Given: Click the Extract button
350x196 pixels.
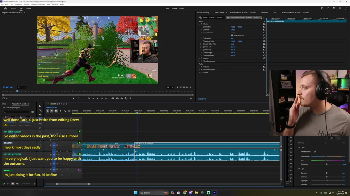Looking at the screenshot, I should (117, 98).
